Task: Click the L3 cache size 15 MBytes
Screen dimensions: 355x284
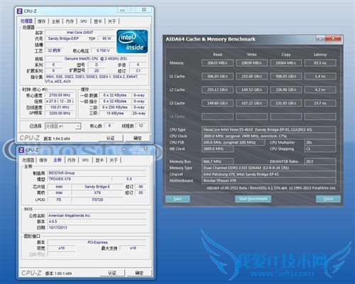Action: click(x=115, y=113)
